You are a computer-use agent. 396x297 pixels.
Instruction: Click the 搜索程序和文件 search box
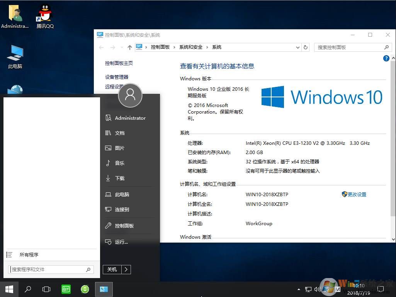pos(48,269)
